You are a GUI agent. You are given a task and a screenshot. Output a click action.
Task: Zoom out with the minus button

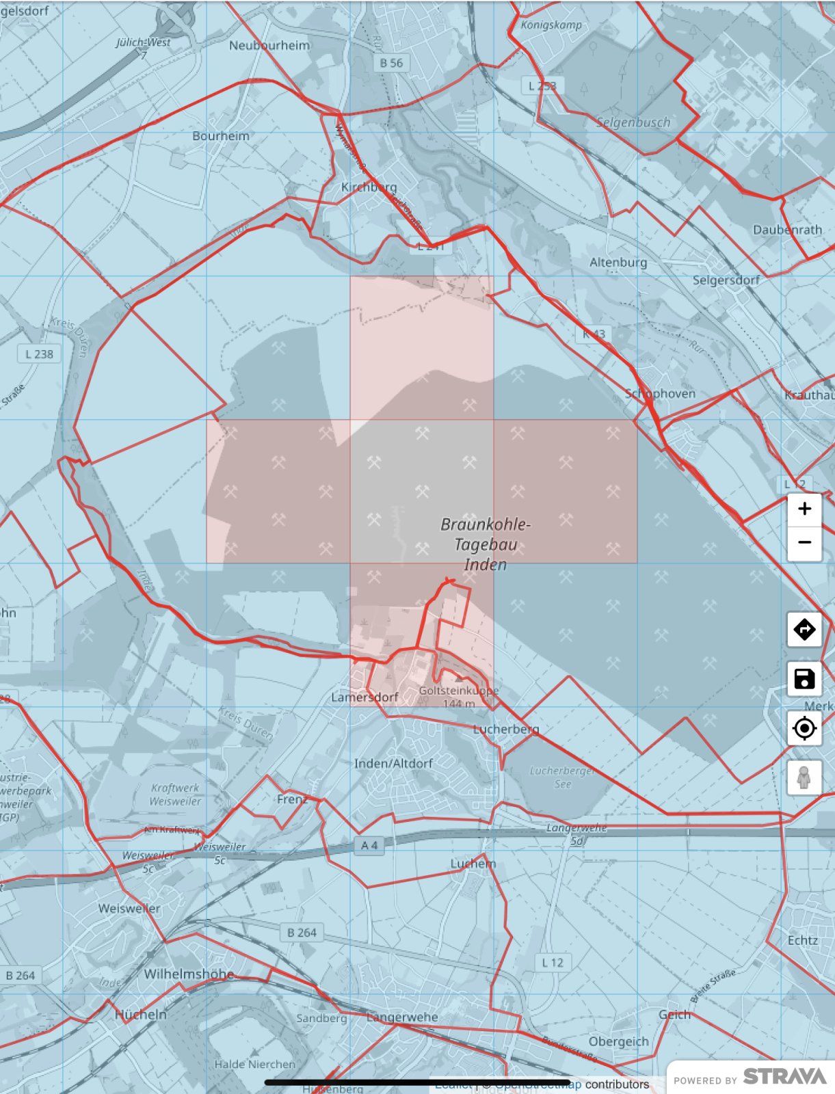804,543
